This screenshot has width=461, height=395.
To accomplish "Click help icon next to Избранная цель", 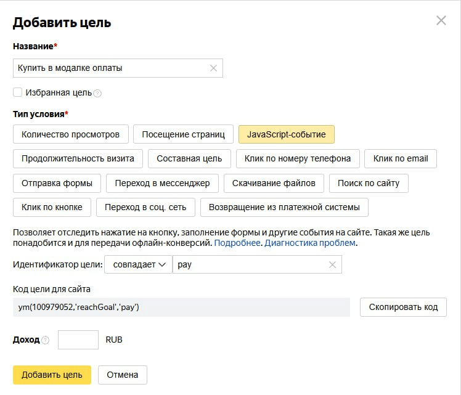I will pos(97,94).
